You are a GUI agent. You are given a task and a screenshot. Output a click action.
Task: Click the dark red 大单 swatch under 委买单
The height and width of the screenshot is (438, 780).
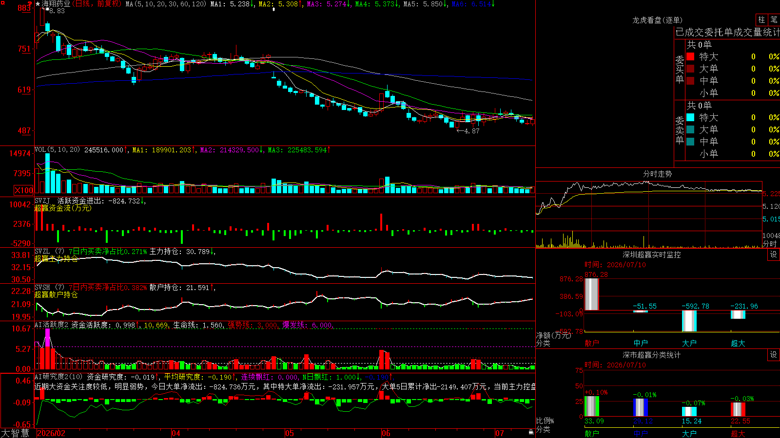[x=690, y=69]
